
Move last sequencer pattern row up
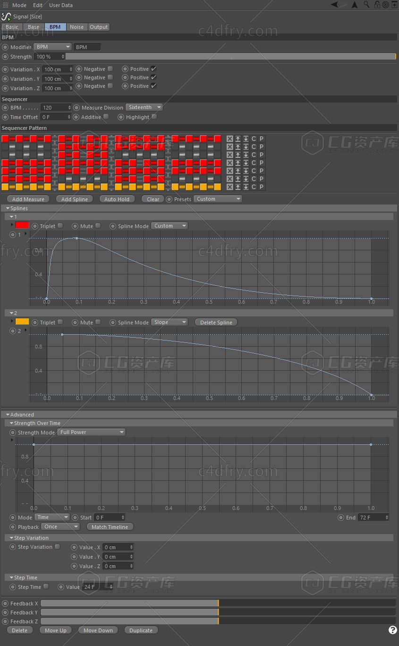pos(238,187)
